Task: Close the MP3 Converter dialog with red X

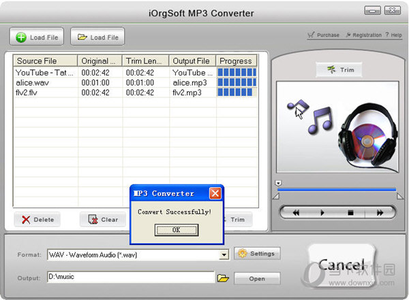Action: pos(215,193)
